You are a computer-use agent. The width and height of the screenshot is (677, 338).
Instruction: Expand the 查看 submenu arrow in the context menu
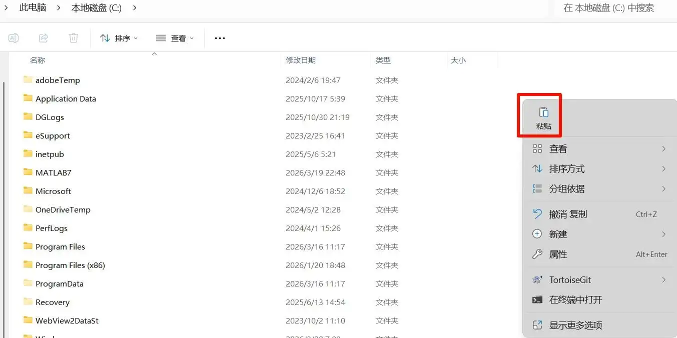664,148
